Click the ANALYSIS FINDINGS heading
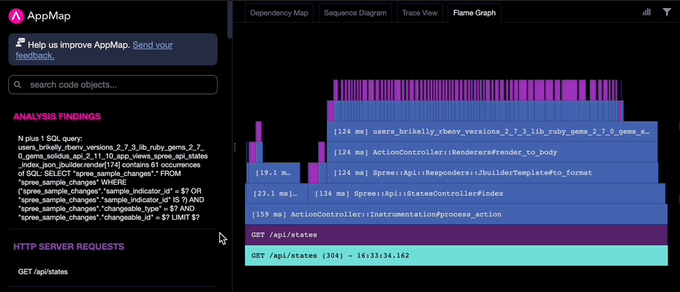The image size is (680, 292). tap(57, 116)
